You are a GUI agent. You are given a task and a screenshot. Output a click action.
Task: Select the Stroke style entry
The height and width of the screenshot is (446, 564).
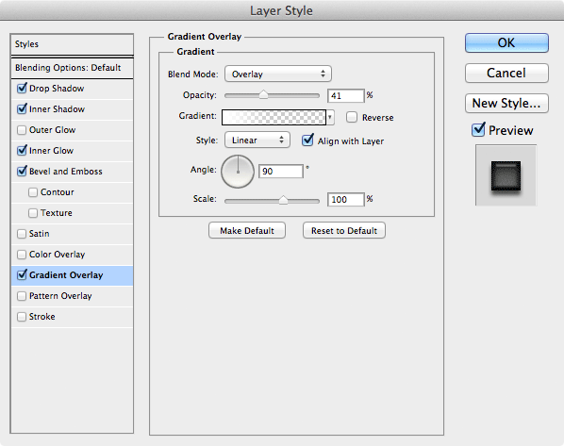72,317
